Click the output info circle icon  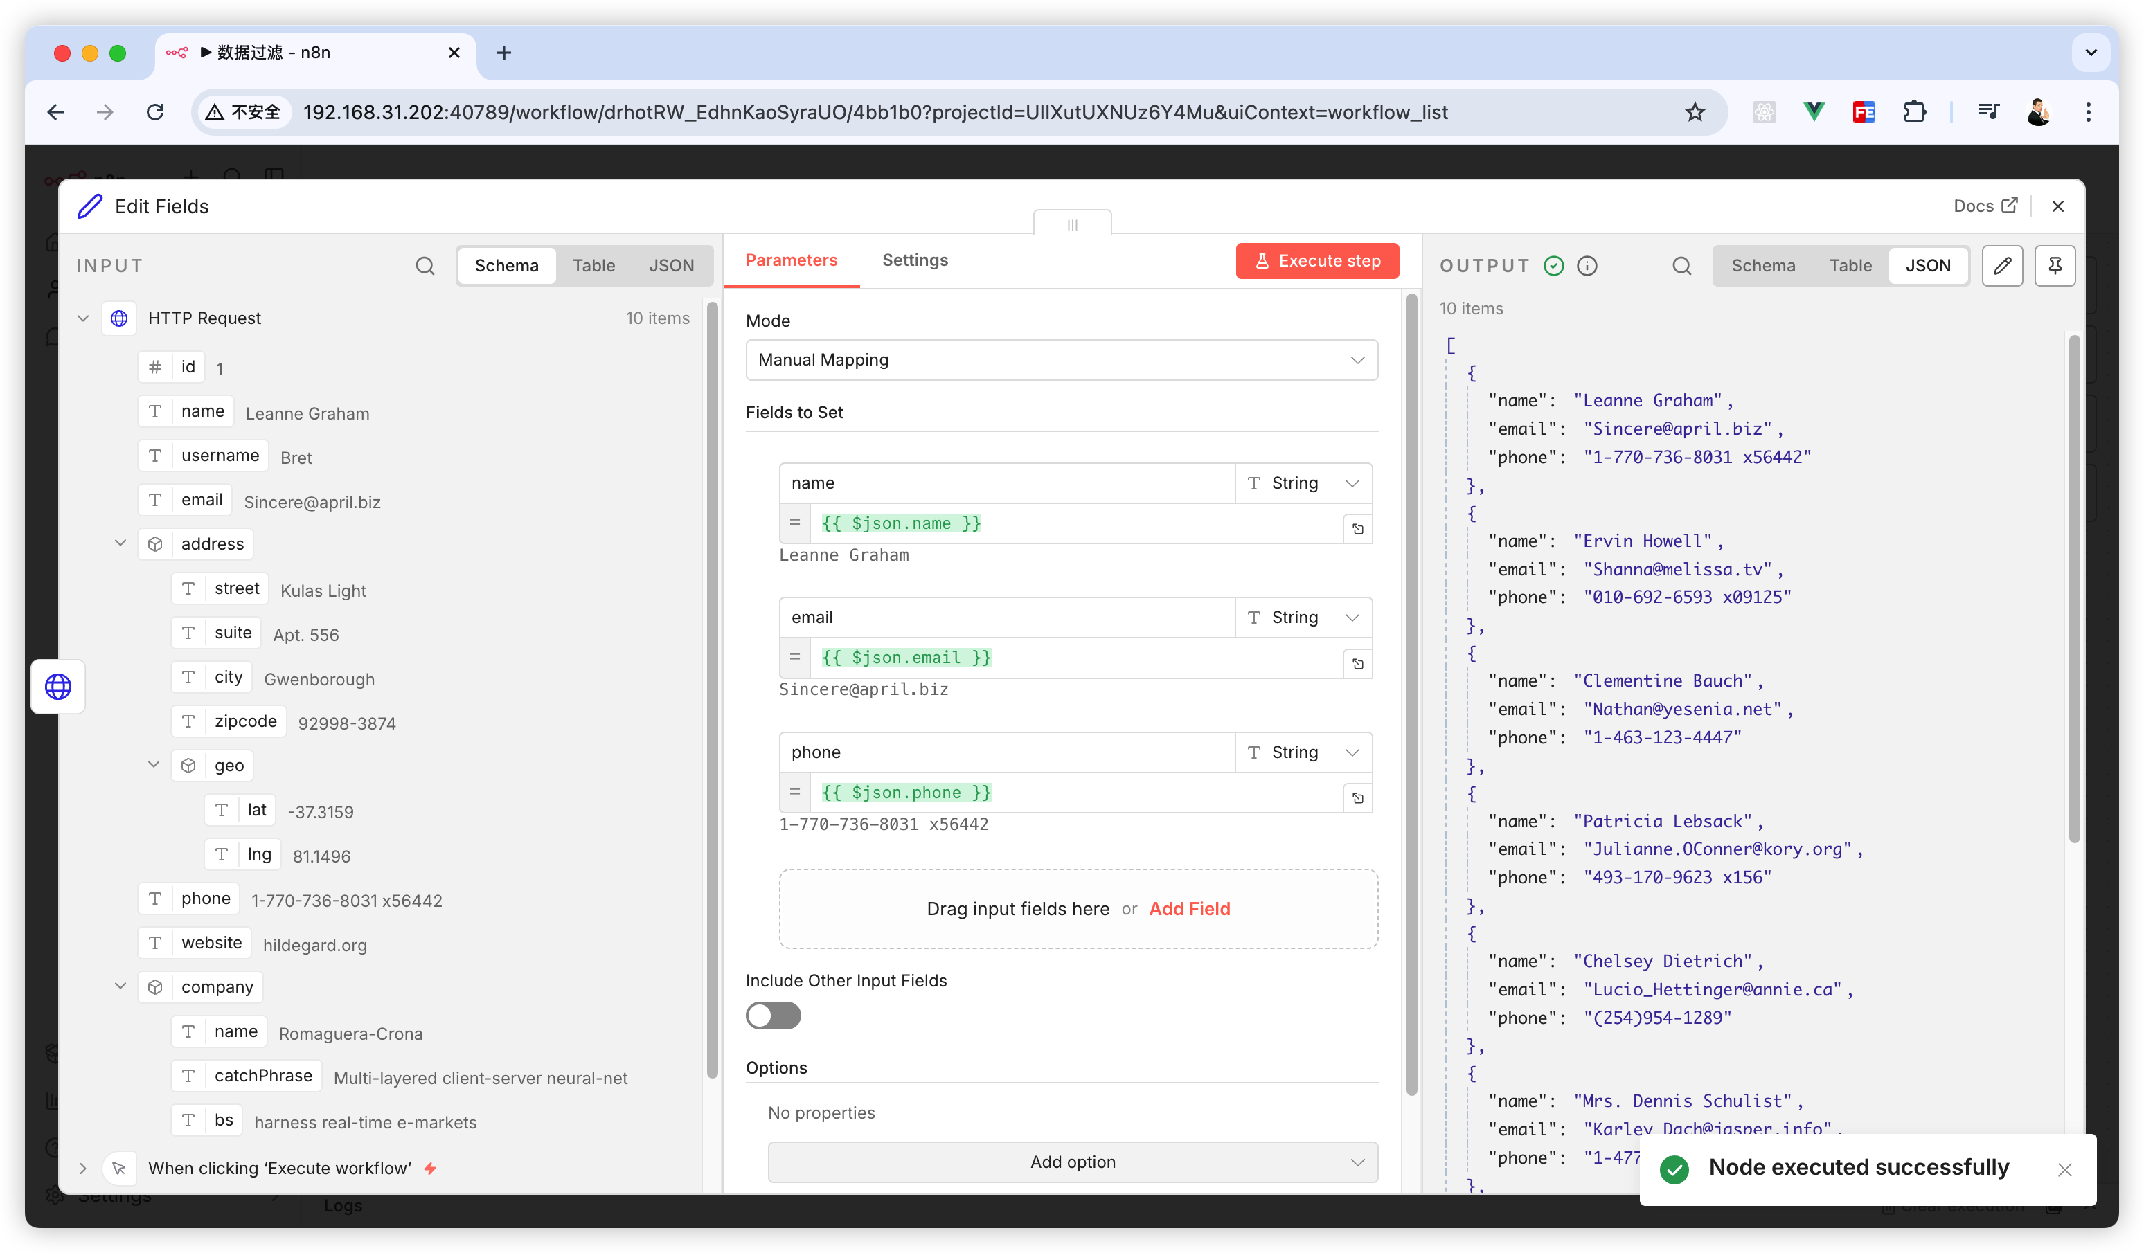1587,267
